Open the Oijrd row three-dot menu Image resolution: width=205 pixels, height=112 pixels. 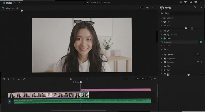pyautogui.click(x=201, y=38)
